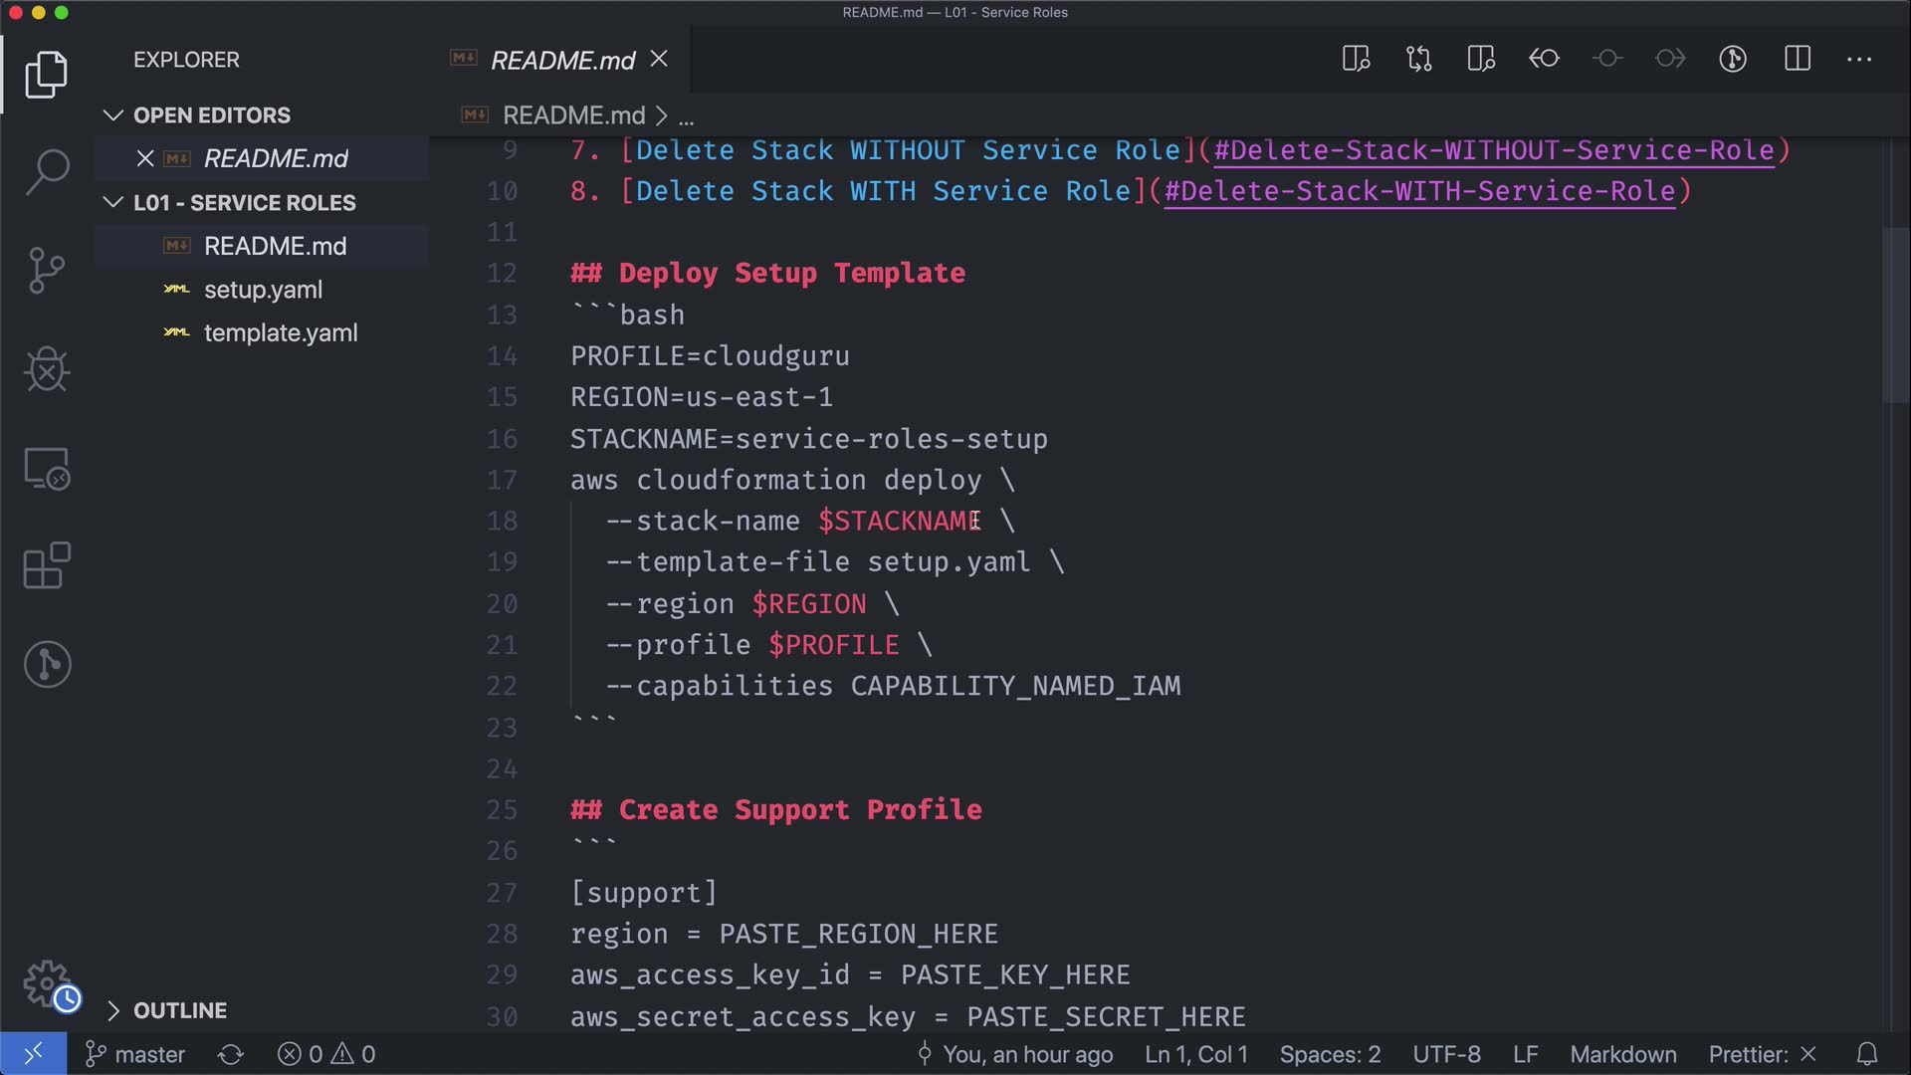This screenshot has width=1911, height=1075.
Task: Select the README.md editor tab
Action: (562, 61)
